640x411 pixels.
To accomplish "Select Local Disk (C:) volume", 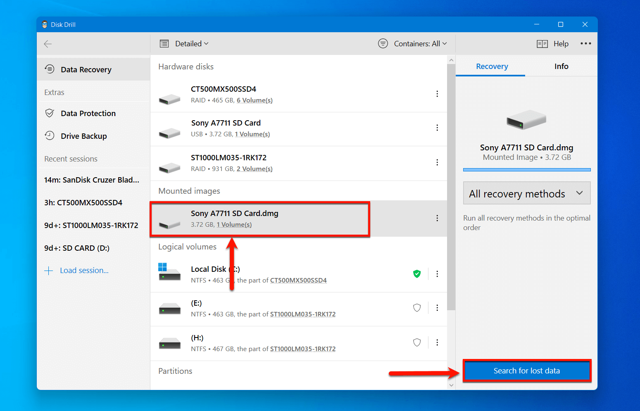I will click(x=298, y=275).
